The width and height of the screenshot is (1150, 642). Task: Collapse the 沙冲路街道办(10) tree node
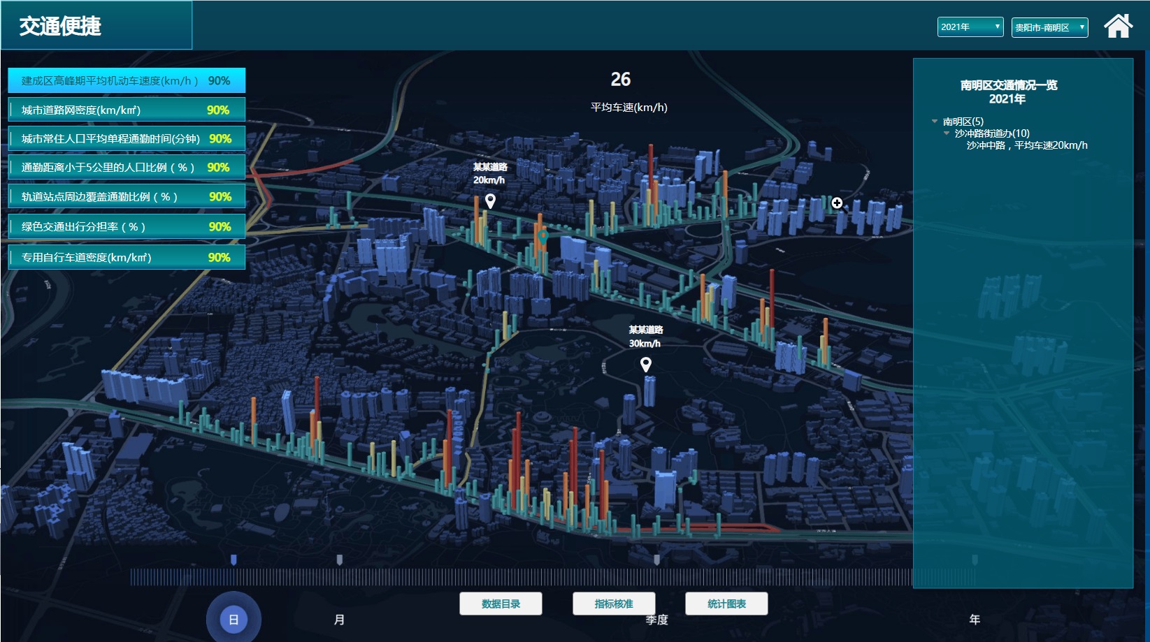947,133
